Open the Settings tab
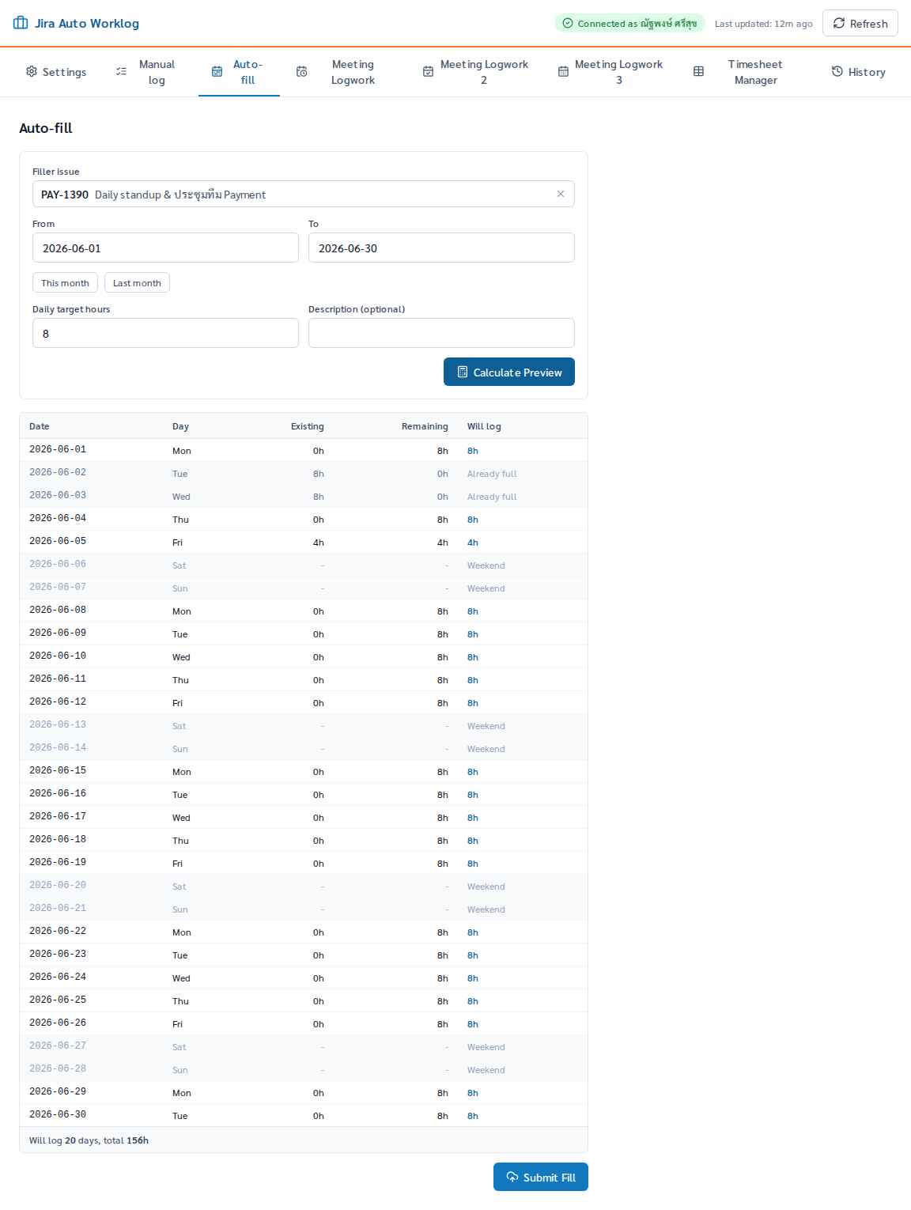 [55, 72]
